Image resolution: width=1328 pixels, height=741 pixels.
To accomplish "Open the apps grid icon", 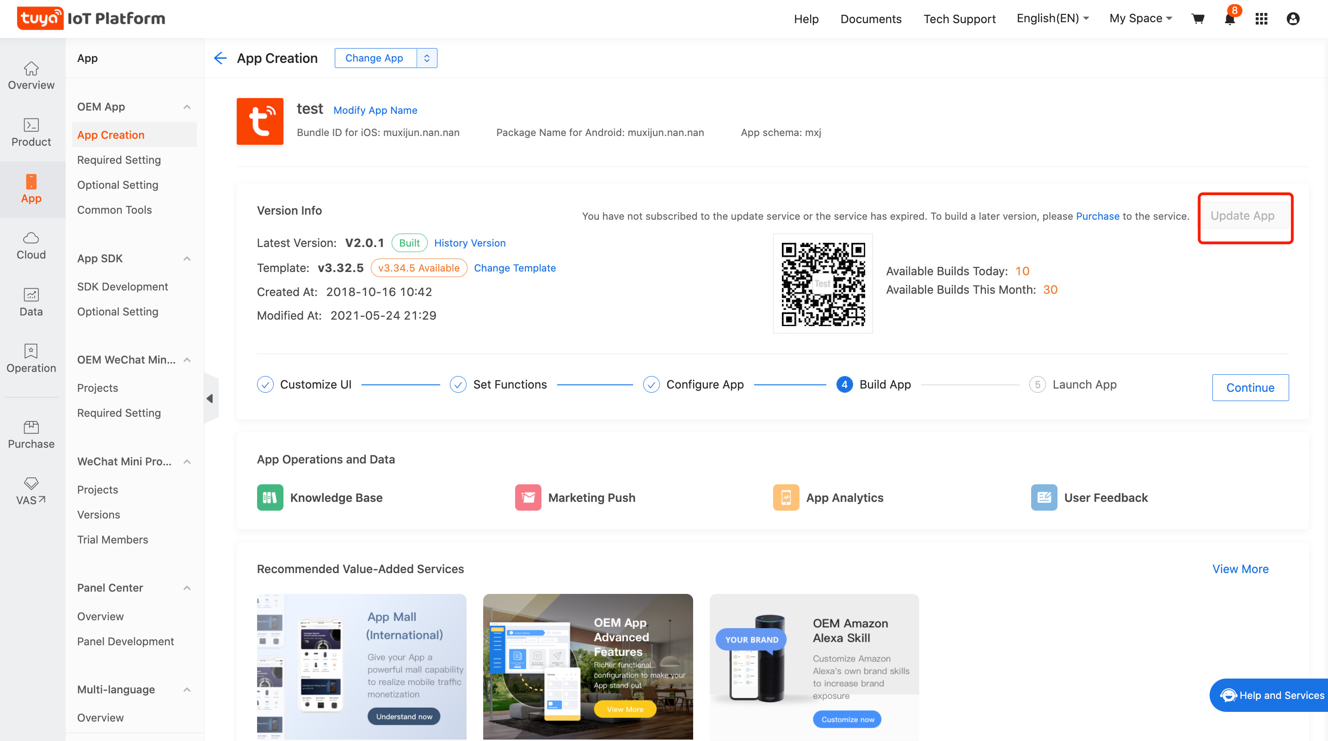I will tap(1261, 19).
